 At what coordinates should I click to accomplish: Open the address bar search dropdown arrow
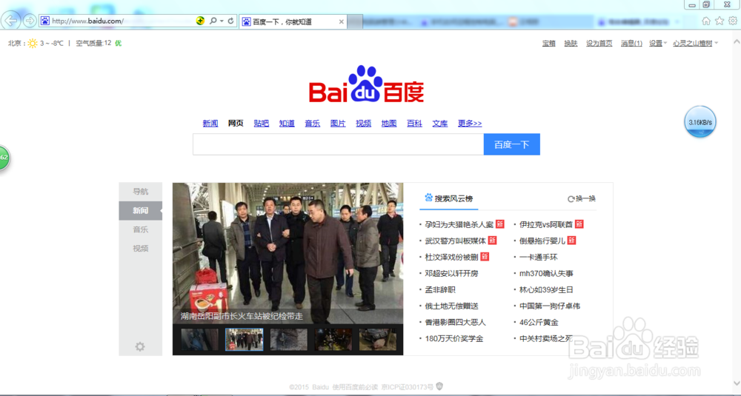[x=222, y=21]
